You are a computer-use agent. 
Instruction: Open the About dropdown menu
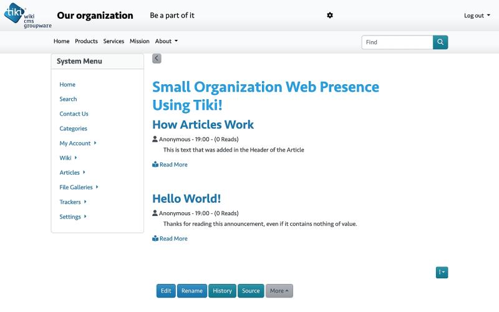[x=166, y=41]
